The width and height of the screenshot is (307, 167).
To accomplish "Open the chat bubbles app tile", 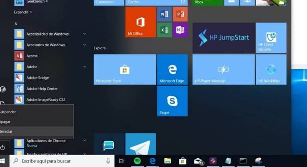I will 109,144.
